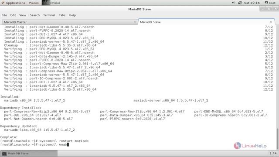Image resolution: width=279 pixels, height=157 pixels.
Task: Switch to the MariaDB Master tab
Action: click(x=69, y=22)
